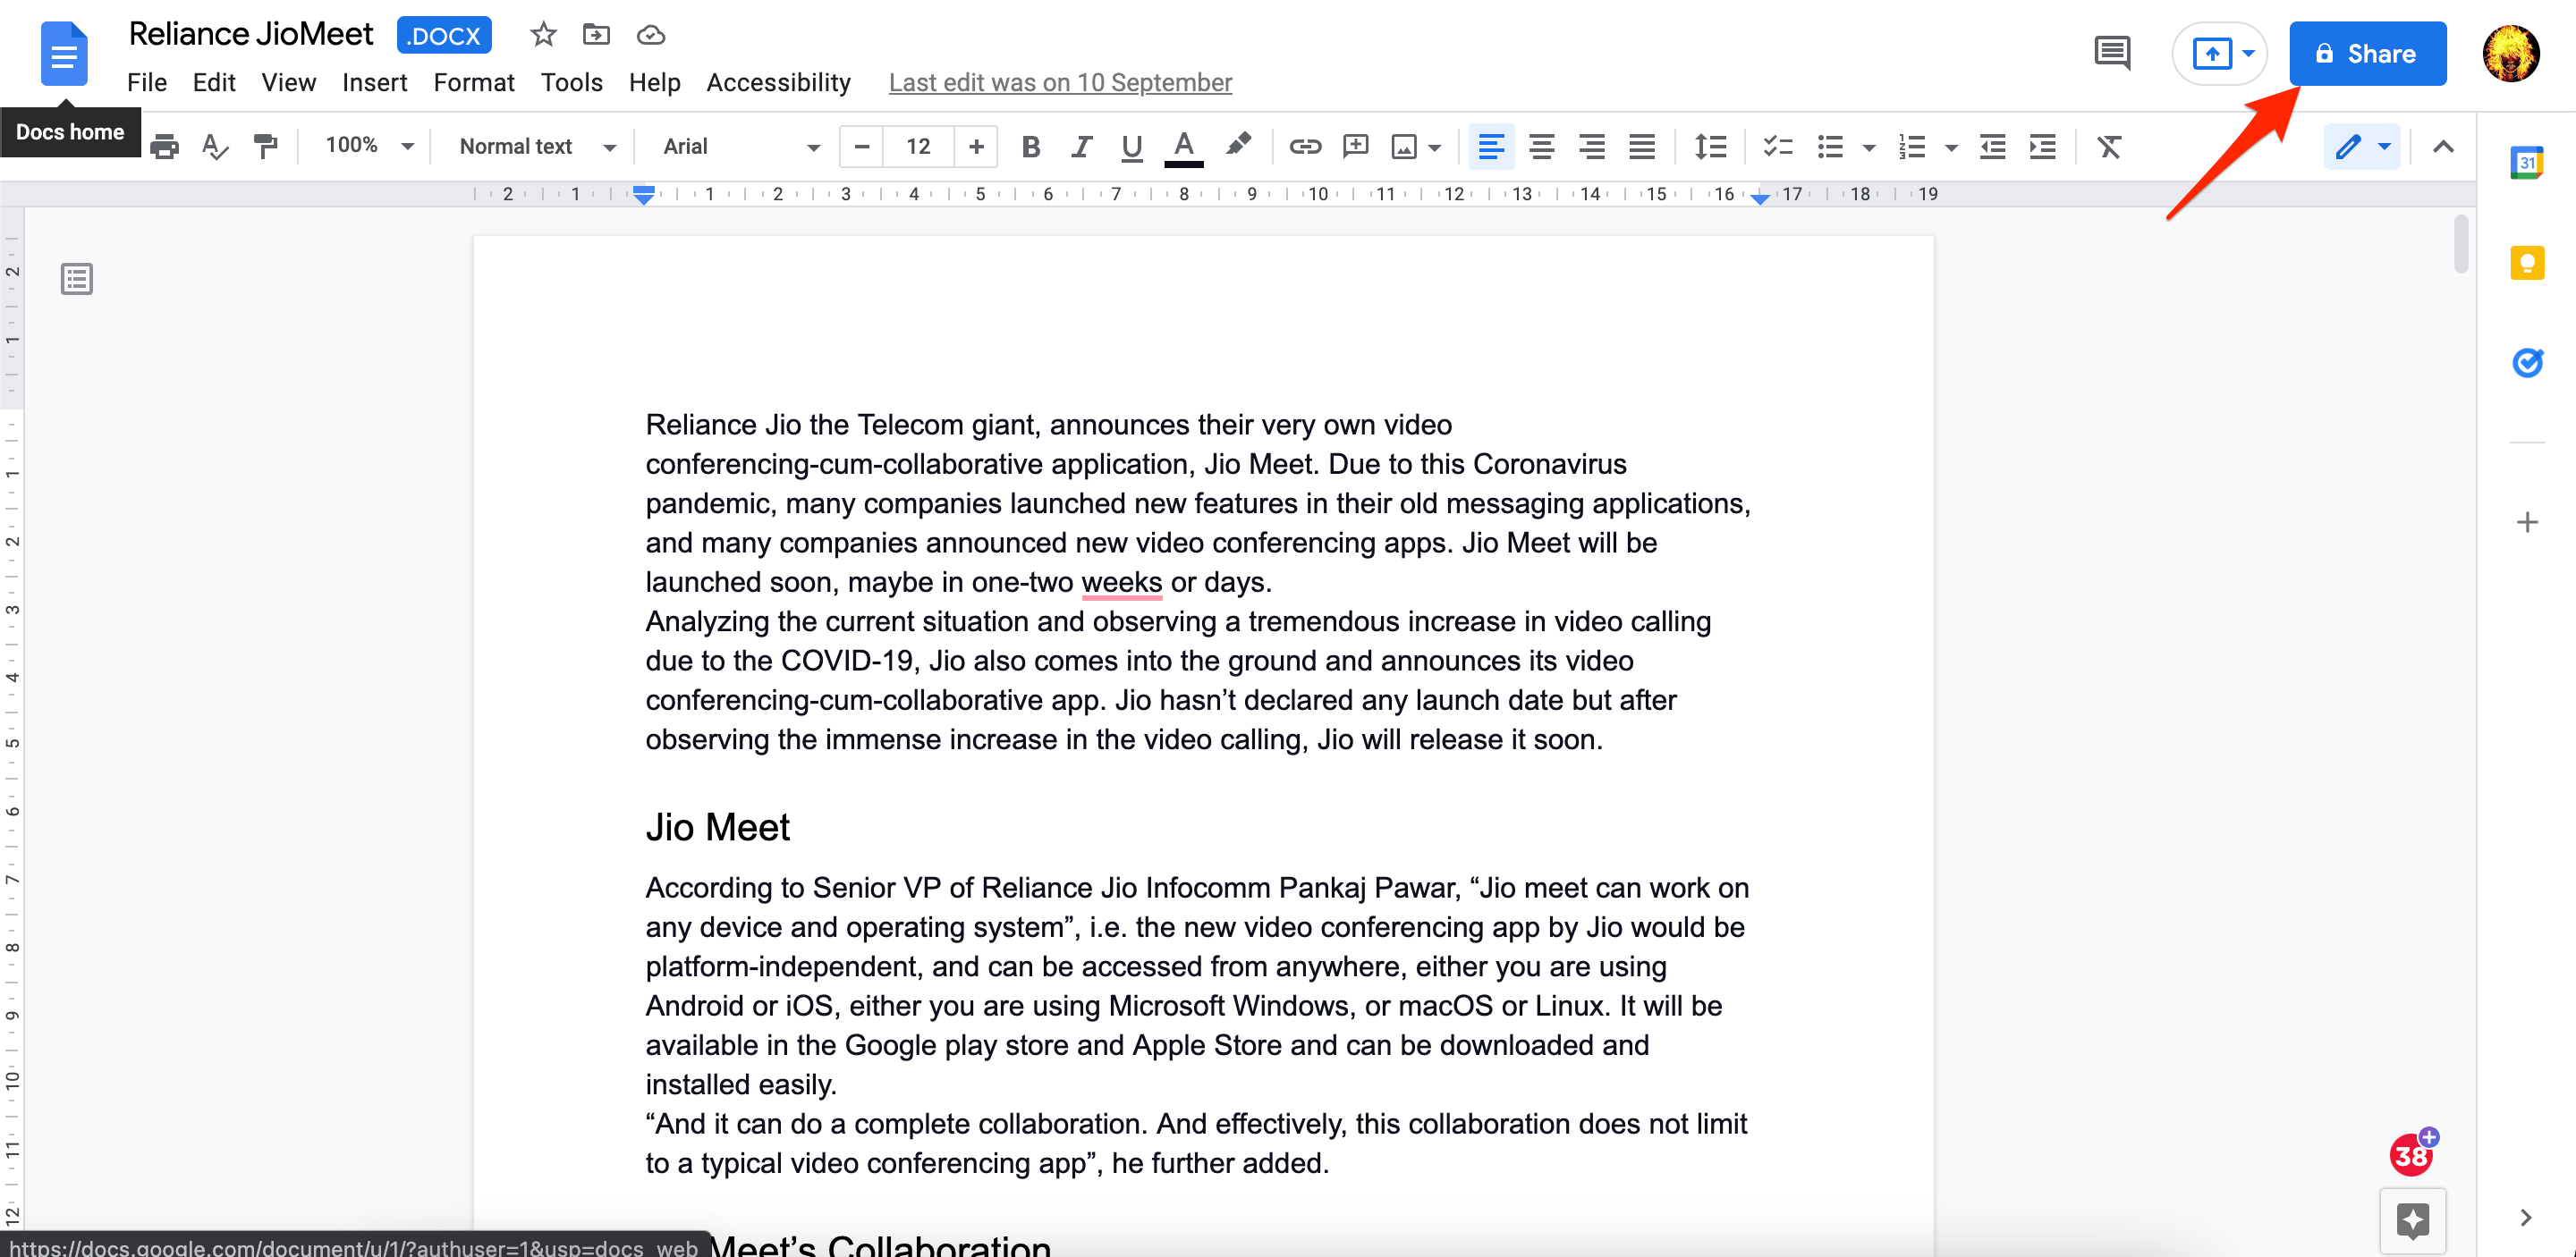Click the insert link icon

[x=1303, y=148]
